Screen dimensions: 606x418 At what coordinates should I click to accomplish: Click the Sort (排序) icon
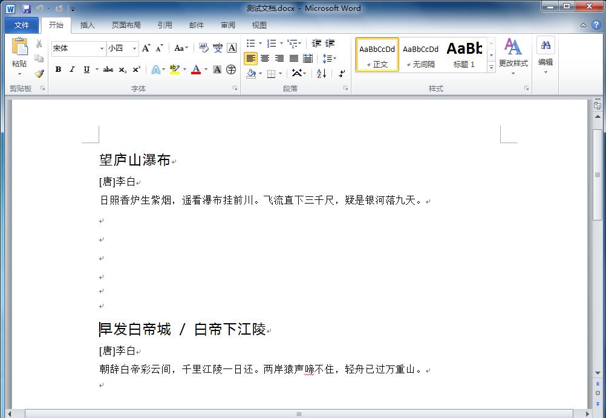(321, 73)
